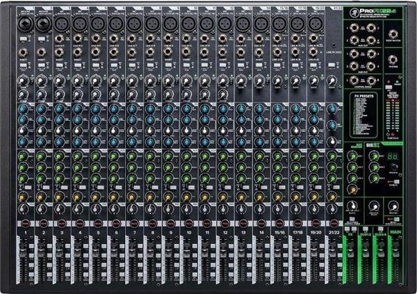Click the channel 1 low cut switch

23,65
